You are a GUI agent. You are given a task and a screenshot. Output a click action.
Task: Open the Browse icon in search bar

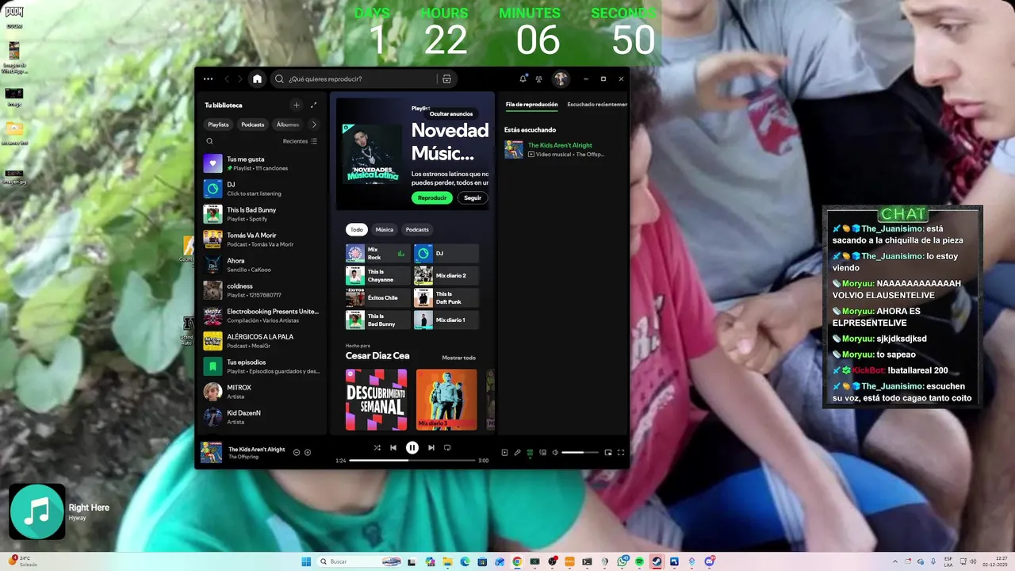point(446,79)
